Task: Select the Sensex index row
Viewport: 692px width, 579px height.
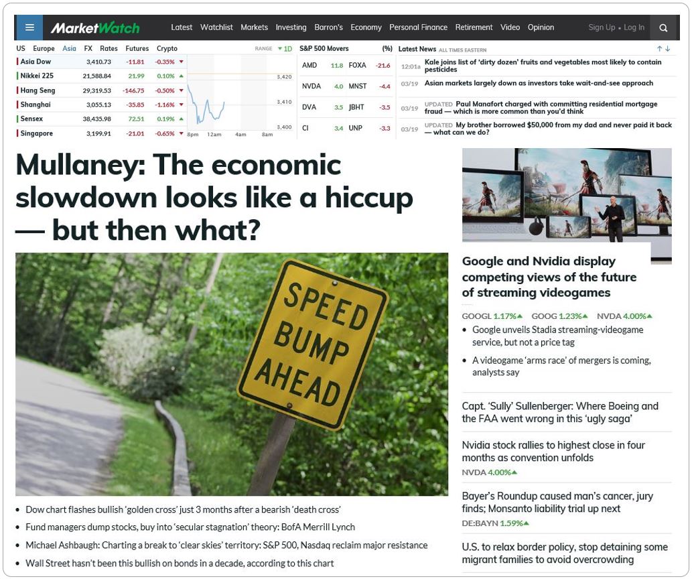Action: 100,119
